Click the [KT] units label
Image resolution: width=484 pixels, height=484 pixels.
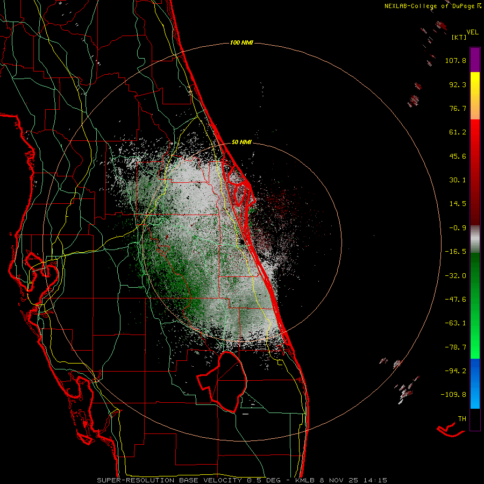[x=459, y=37]
